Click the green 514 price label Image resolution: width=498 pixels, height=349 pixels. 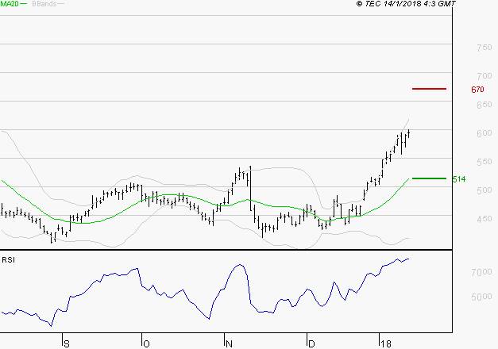click(x=458, y=179)
